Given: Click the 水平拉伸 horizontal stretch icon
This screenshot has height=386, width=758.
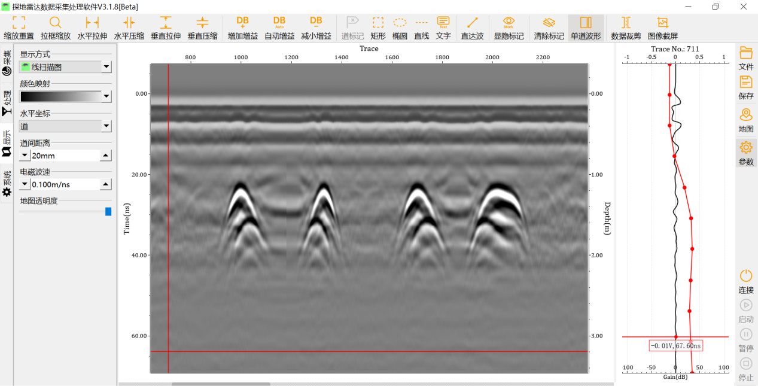Looking at the screenshot, I should [x=92, y=28].
